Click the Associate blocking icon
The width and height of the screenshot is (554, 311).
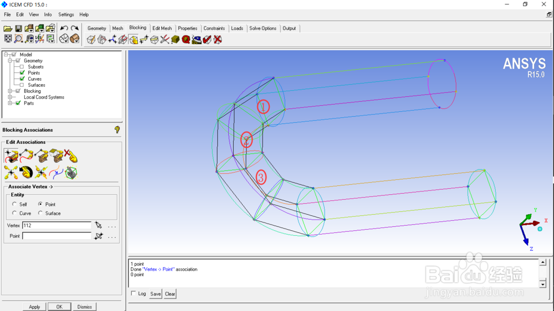tap(133, 39)
